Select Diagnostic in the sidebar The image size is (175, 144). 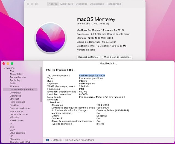[15, 96]
